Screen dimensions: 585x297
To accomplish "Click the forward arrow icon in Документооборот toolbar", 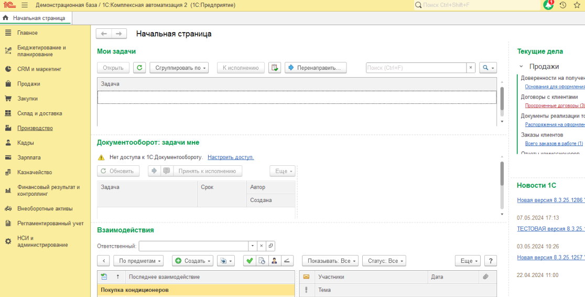I will (154, 171).
